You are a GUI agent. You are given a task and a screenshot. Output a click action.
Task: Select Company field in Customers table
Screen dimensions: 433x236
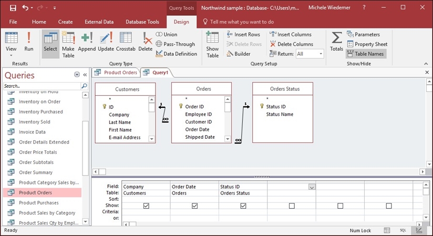click(119, 115)
